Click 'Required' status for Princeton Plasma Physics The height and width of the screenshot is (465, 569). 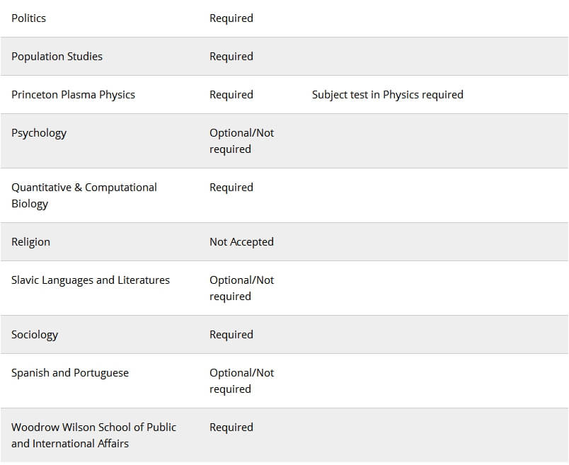[231, 95]
